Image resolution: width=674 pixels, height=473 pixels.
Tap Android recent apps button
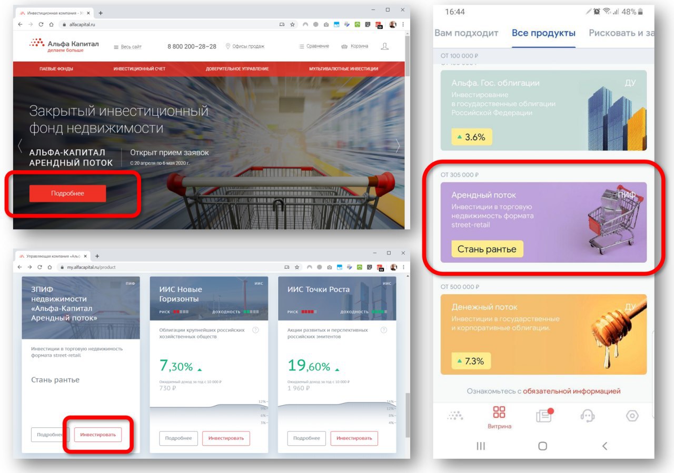click(481, 446)
